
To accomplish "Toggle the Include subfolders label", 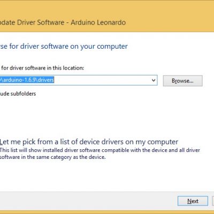I will (x=18, y=94).
